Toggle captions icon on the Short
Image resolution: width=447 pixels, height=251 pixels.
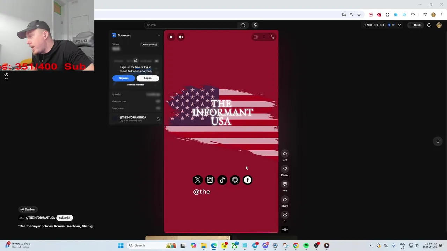(256, 37)
